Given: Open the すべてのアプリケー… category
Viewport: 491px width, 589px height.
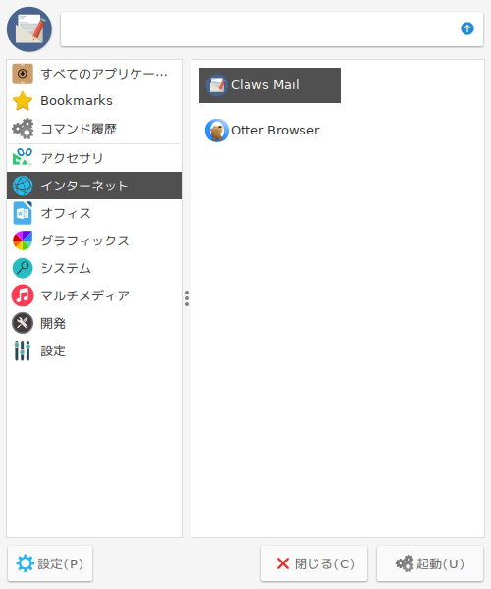Looking at the screenshot, I should [x=94, y=74].
